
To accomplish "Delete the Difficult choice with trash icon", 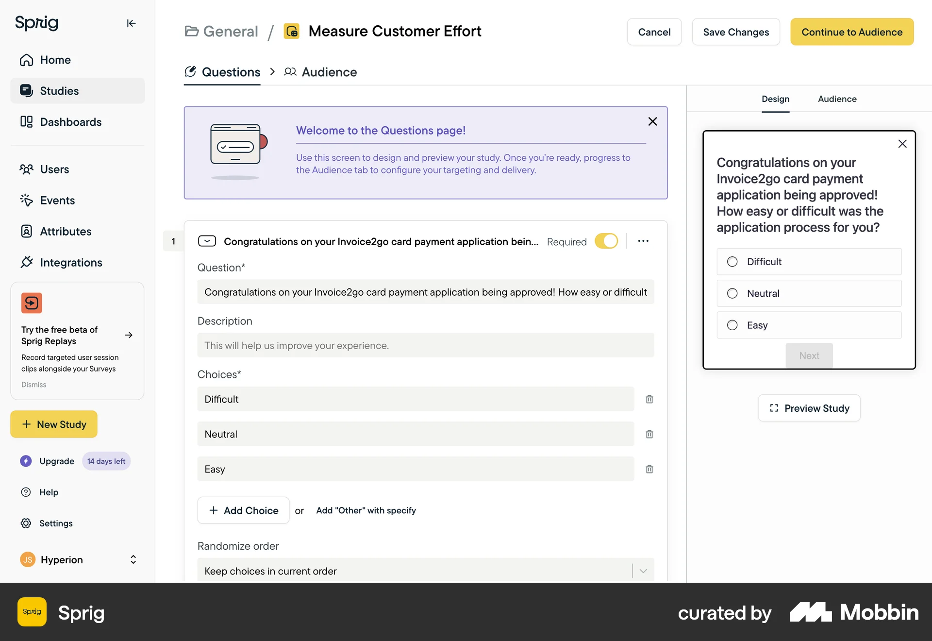I will [x=649, y=399].
